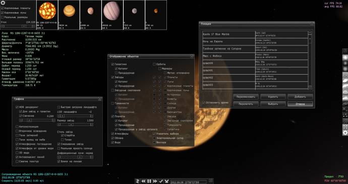Enable the Вектора checkbox
348x184 pixels.
tap(154, 142)
